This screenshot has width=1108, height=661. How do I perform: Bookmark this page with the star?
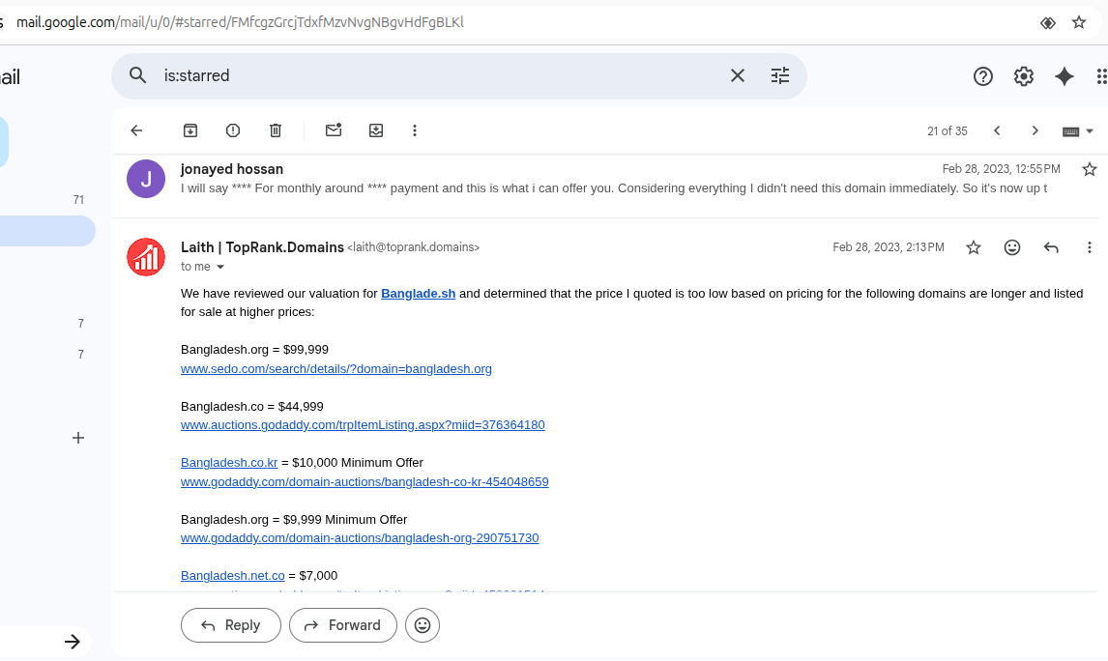coord(1079,22)
